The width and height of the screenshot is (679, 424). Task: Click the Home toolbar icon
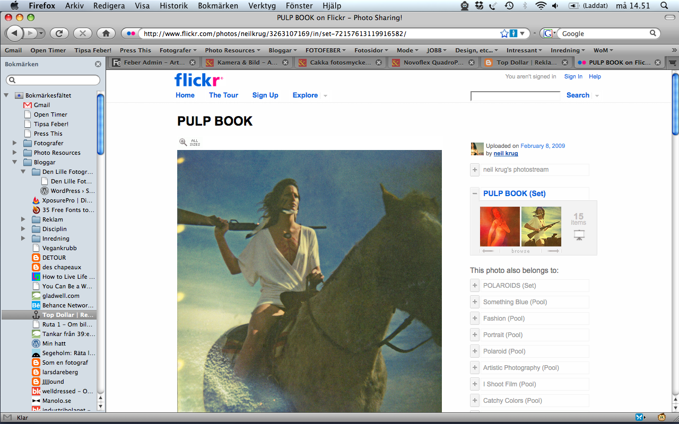pyautogui.click(x=106, y=33)
